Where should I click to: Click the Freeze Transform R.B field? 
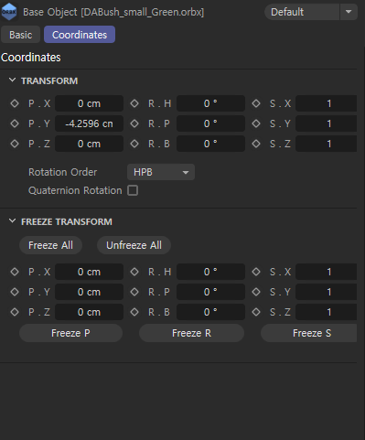[210, 312]
